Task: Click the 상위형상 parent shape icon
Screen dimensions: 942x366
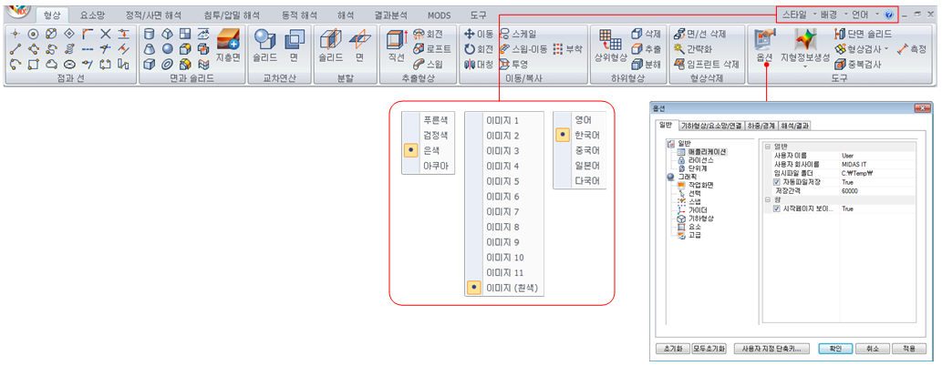Action: tap(610, 46)
